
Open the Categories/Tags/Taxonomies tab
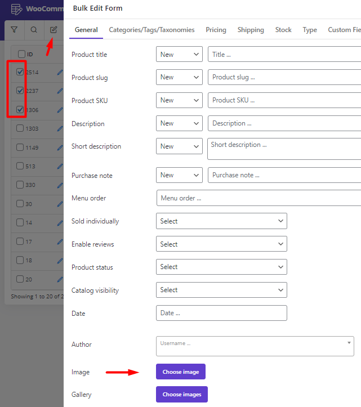coord(151,30)
